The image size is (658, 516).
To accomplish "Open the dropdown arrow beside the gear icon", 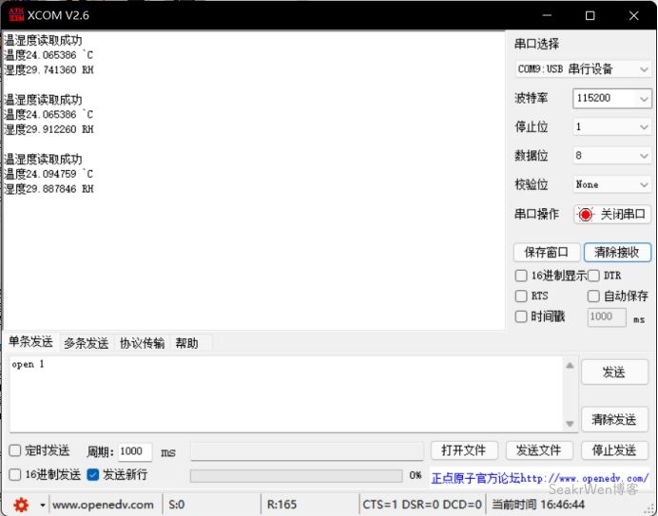I will pos(42,505).
